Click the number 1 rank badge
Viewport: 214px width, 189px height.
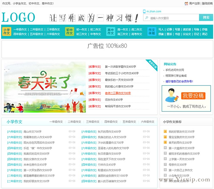[x=165, y=132]
